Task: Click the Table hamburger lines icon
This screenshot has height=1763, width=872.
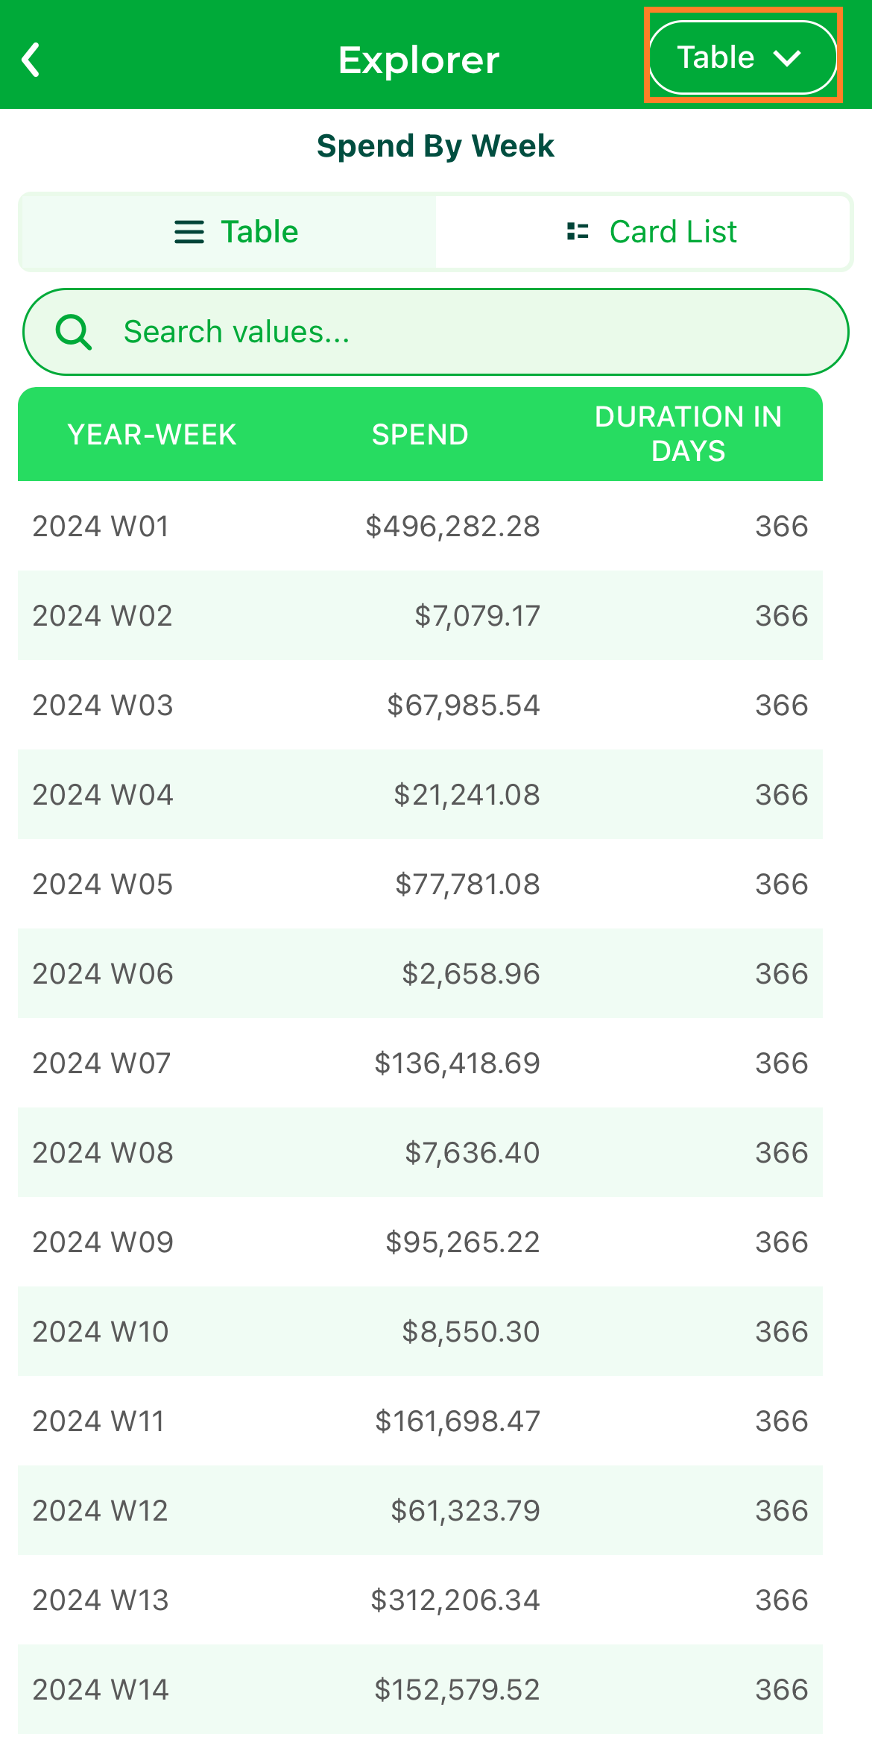Action: coord(189,232)
